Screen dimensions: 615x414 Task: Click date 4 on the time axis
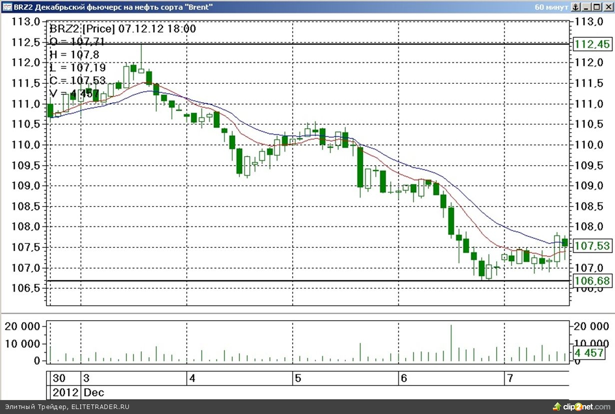[x=192, y=379]
